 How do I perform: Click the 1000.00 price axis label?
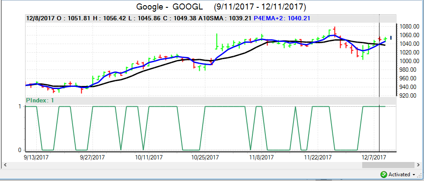coord(408,61)
